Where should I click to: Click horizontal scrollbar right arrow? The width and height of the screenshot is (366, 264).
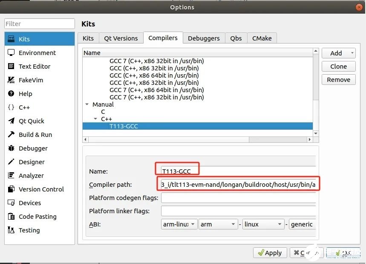pos(310,139)
